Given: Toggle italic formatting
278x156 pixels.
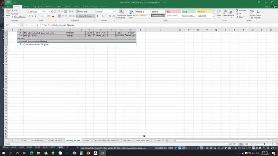Looking at the screenshot, I should click(x=32, y=16).
